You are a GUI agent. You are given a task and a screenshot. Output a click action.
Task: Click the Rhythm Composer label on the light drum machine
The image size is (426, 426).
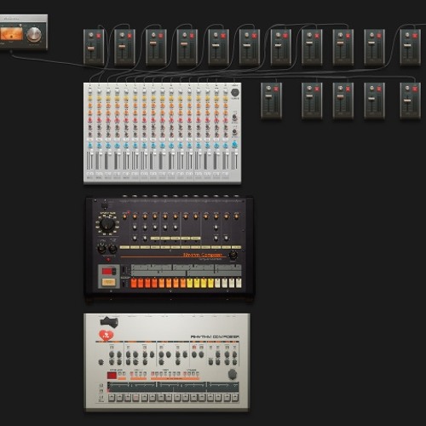pos(215,337)
